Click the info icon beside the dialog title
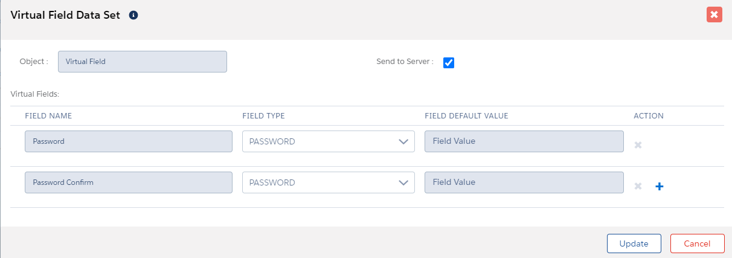Viewport: 732px width, 258px height. point(133,15)
